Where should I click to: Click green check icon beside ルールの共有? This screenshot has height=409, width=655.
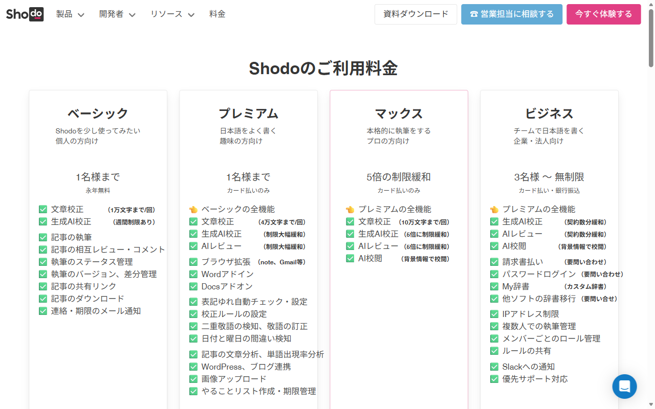494,351
